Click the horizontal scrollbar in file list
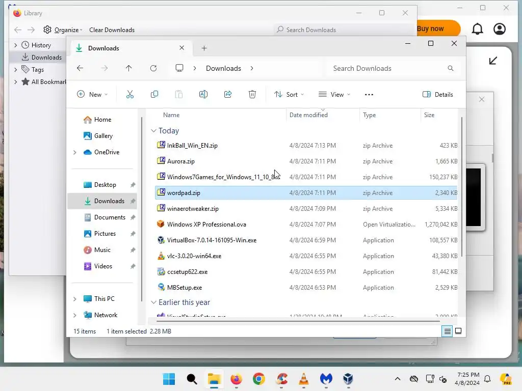The width and height of the screenshot is (522, 391). point(298,321)
